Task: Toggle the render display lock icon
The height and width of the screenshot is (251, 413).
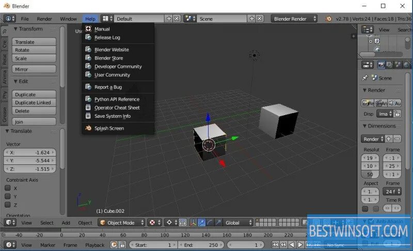Action: (x=398, y=114)
